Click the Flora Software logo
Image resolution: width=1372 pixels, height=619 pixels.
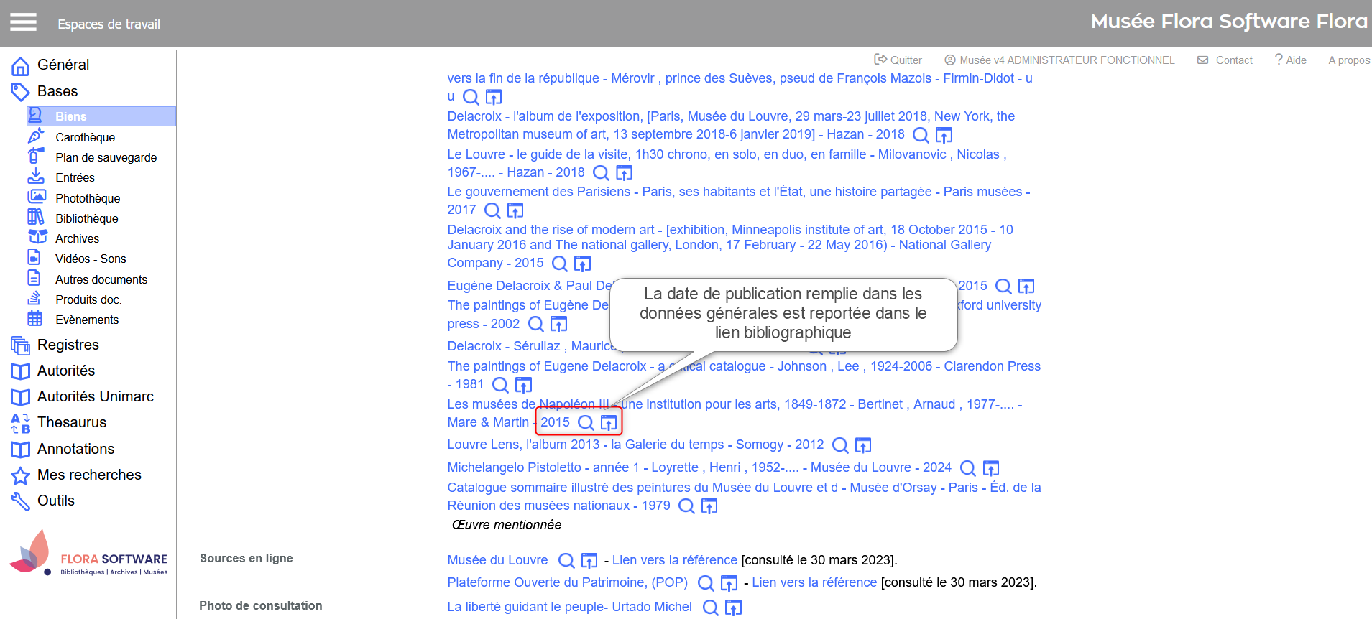[x=88, y=553]
